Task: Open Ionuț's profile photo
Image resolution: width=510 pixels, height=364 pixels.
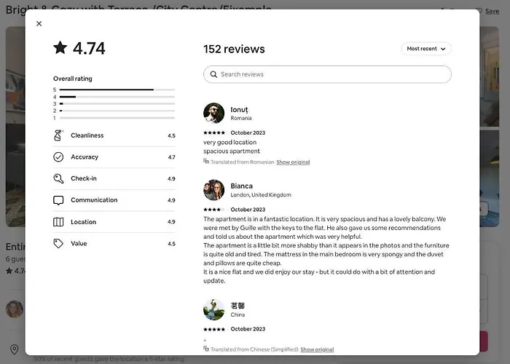Action: 213,113
